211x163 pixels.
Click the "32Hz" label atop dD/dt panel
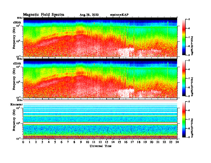tap(20, 59)
